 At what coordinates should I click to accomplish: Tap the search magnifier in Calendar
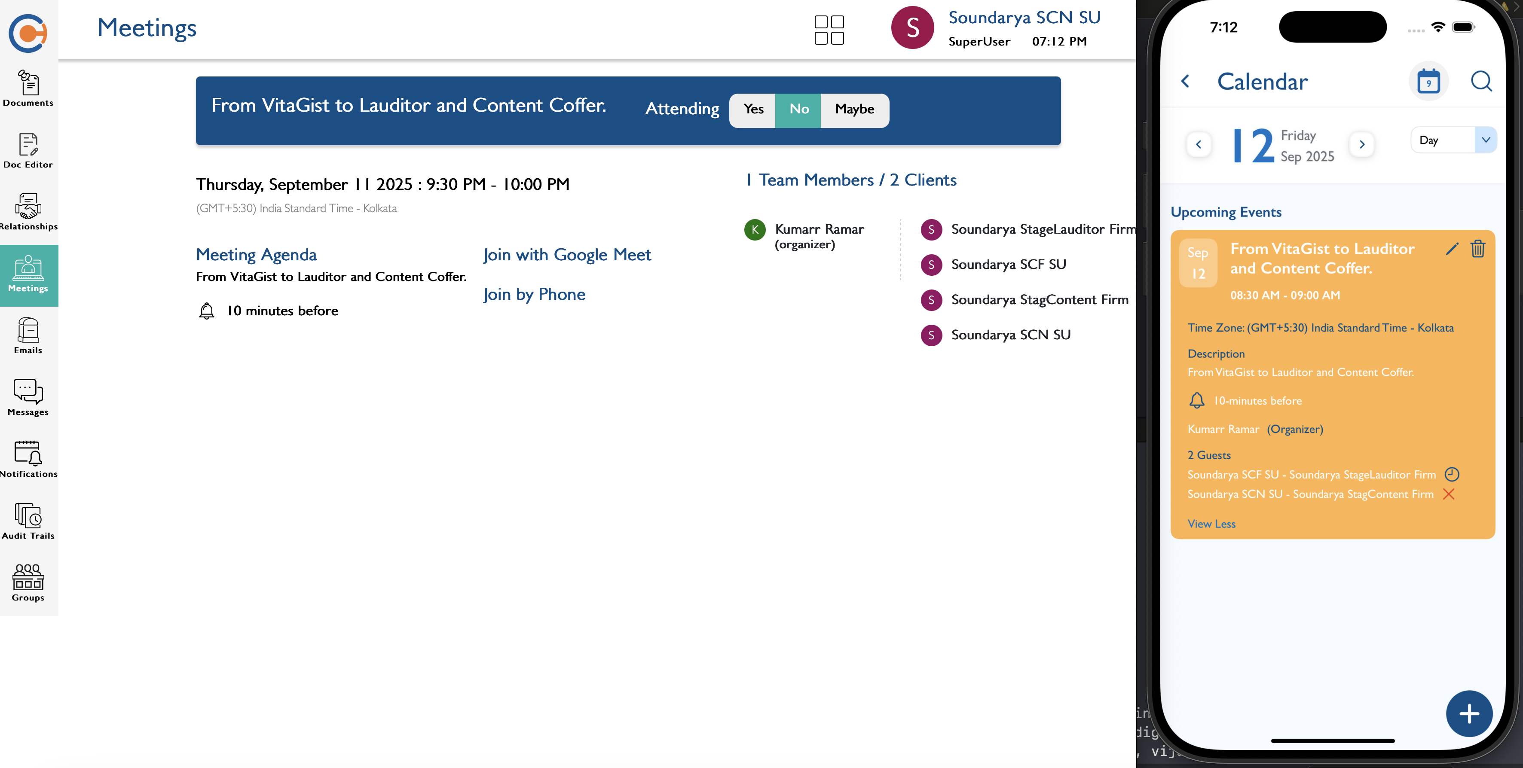click(x=1481, y=81)
